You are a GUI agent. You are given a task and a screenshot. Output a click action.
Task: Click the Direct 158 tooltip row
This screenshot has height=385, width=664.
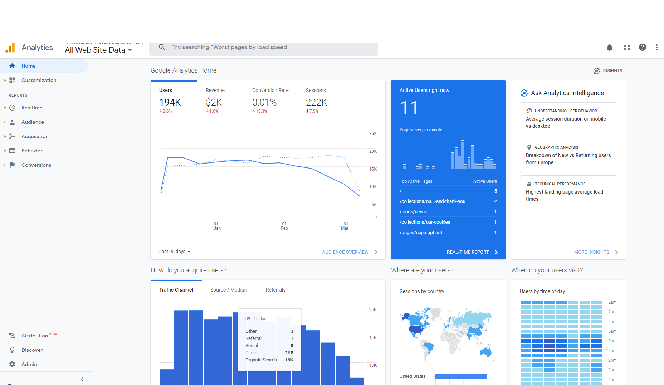tap(269, 353)
